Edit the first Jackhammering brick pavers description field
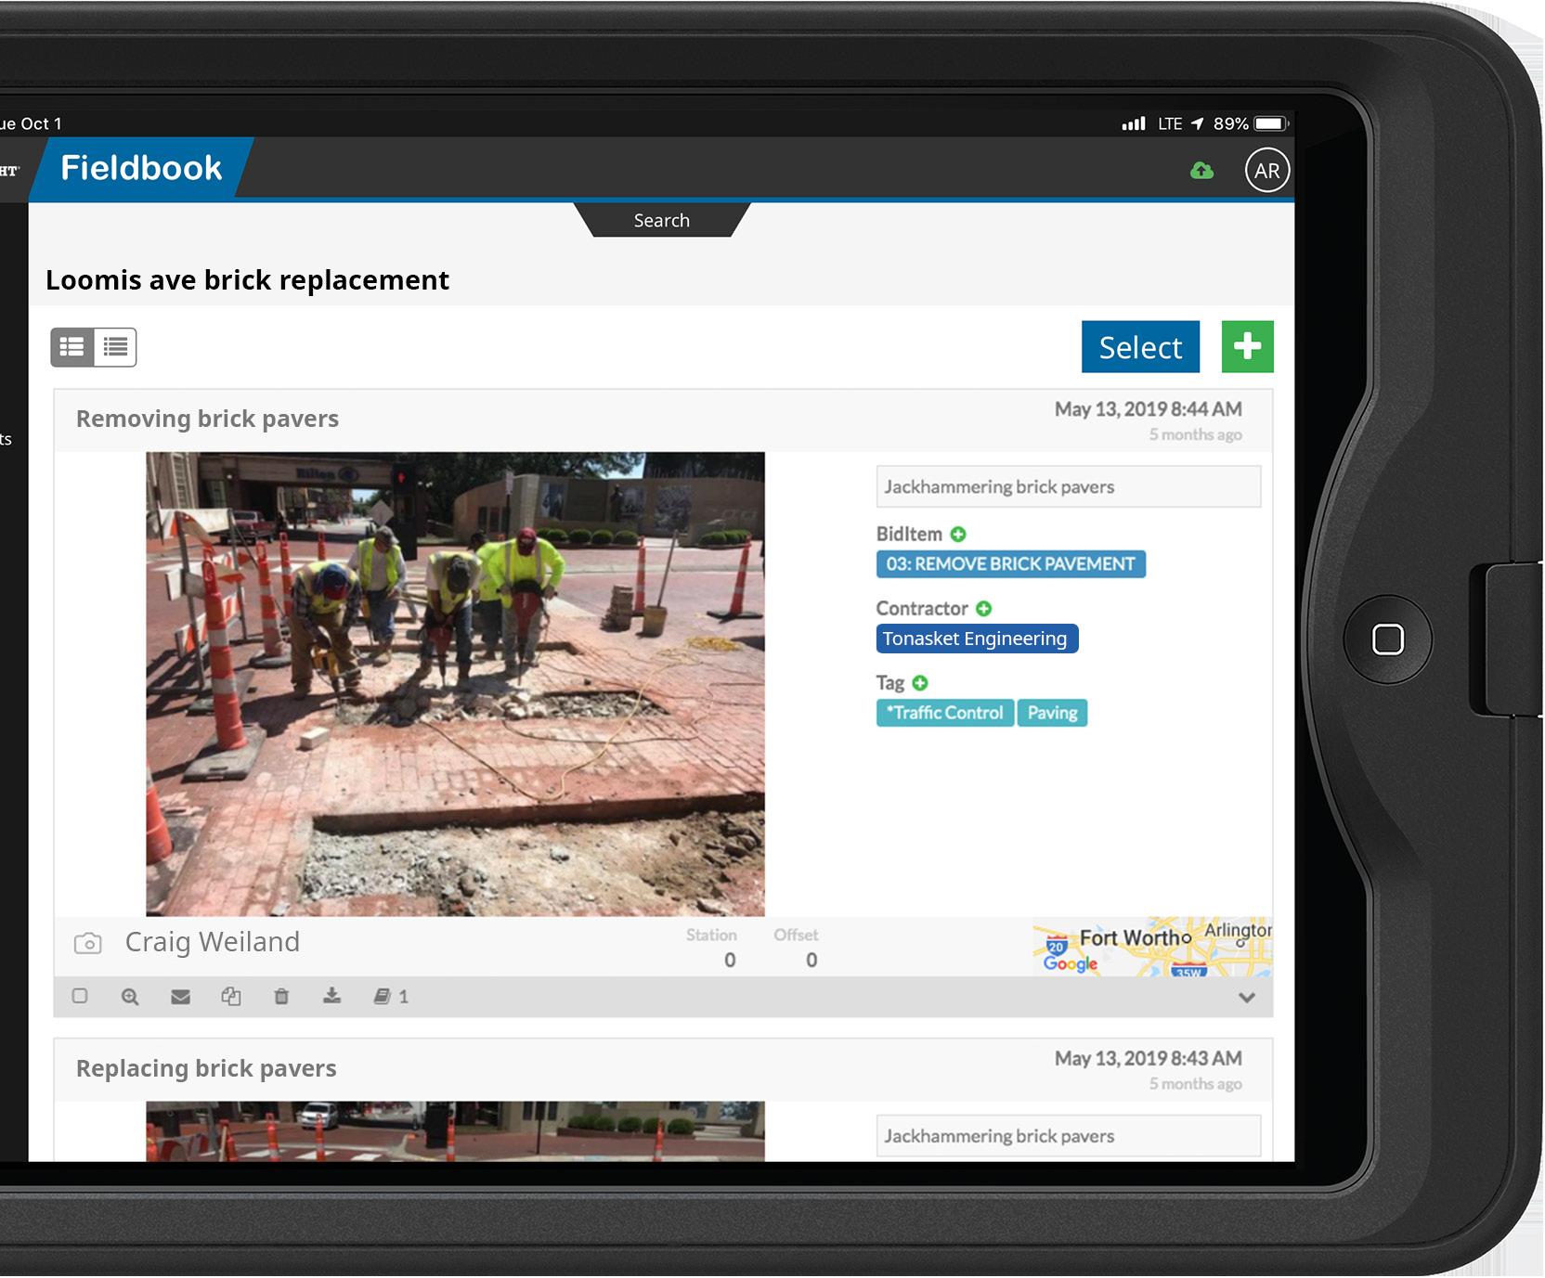 (x=1069, y=487)
